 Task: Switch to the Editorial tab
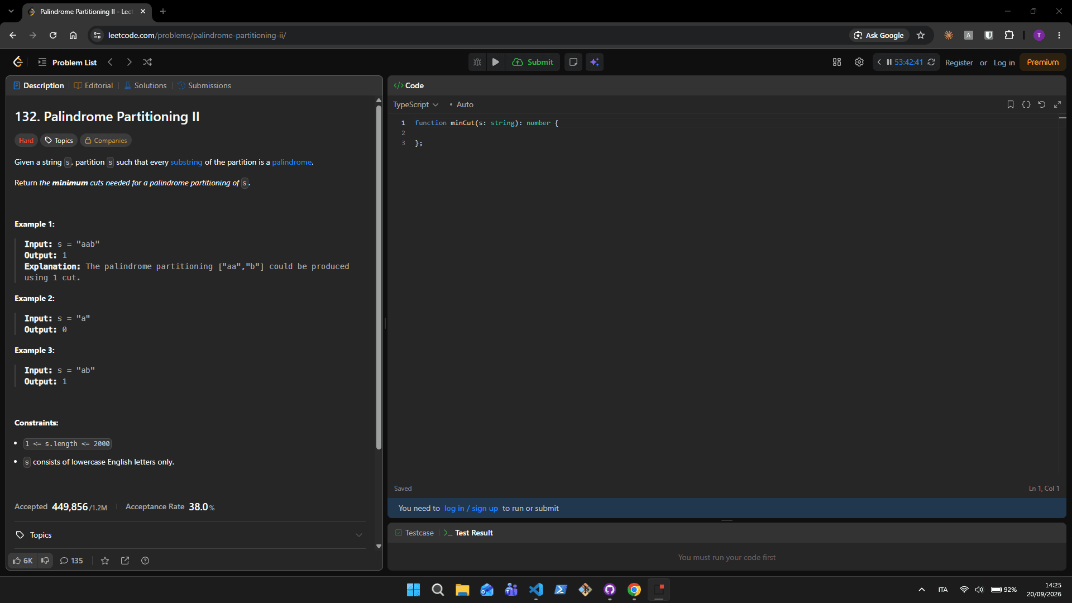(93, 85)
